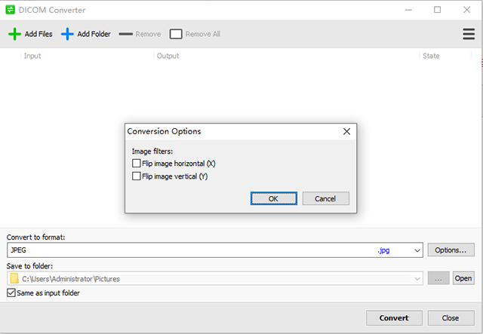Viewport: 483px width, 334px height.
Task: Expand the Convert to format dropdown
Action: click(x=417, y=250)
